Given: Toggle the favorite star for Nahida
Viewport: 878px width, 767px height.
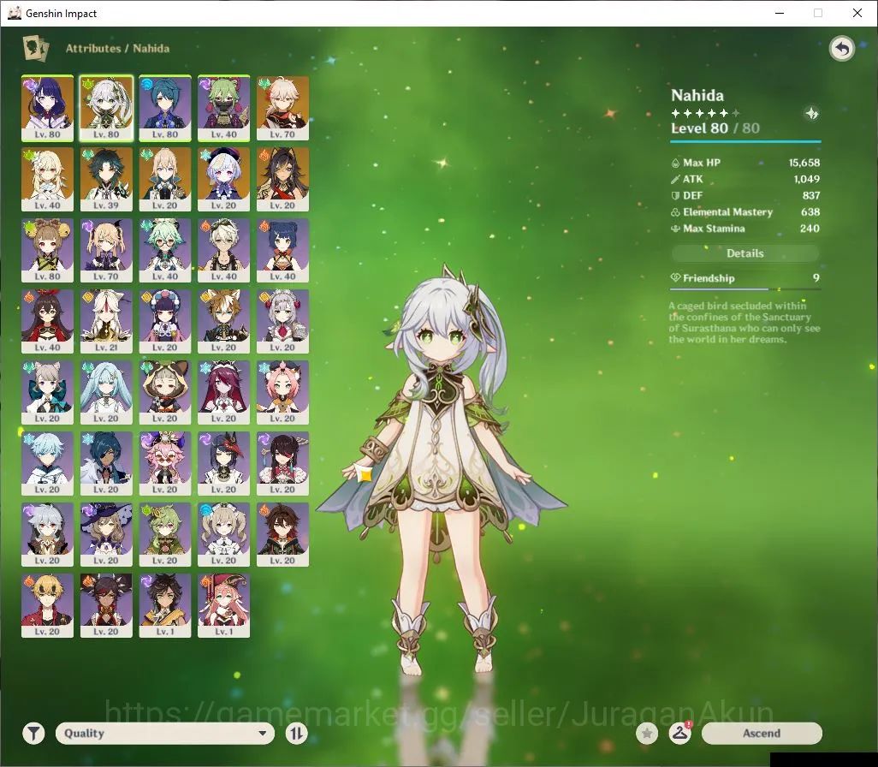Looking at the screenshot, I should pos(647,733).
